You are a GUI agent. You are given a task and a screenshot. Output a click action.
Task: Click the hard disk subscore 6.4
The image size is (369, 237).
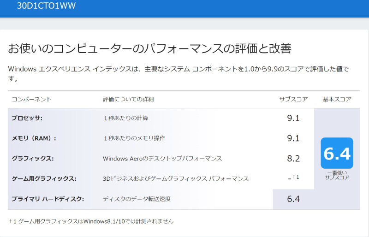(293, 199)
